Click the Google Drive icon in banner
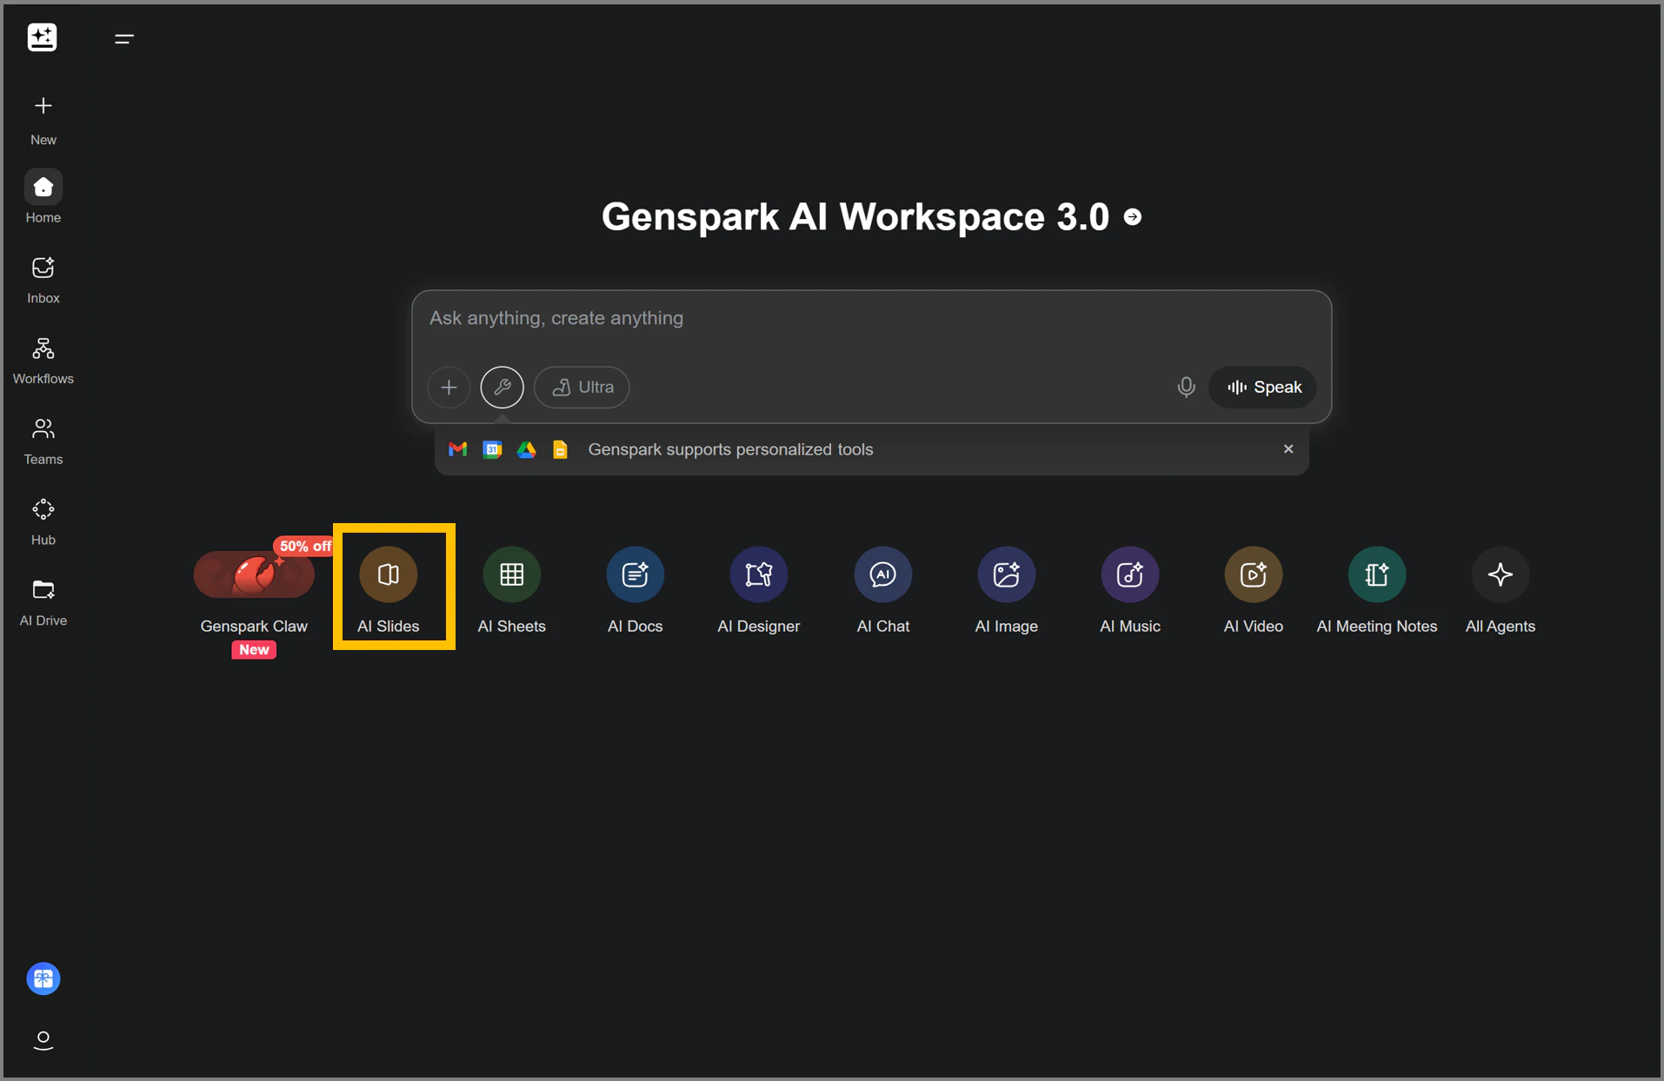Viewport: 1664px width, 1081px height. pyautogui.click(x=527, y=449)
